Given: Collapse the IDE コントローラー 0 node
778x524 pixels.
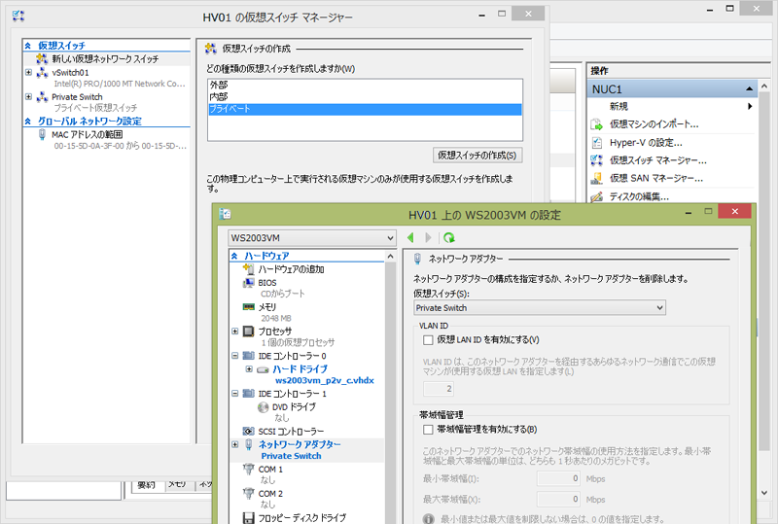Looking at the screenshot, I should [x=235, y=356].
